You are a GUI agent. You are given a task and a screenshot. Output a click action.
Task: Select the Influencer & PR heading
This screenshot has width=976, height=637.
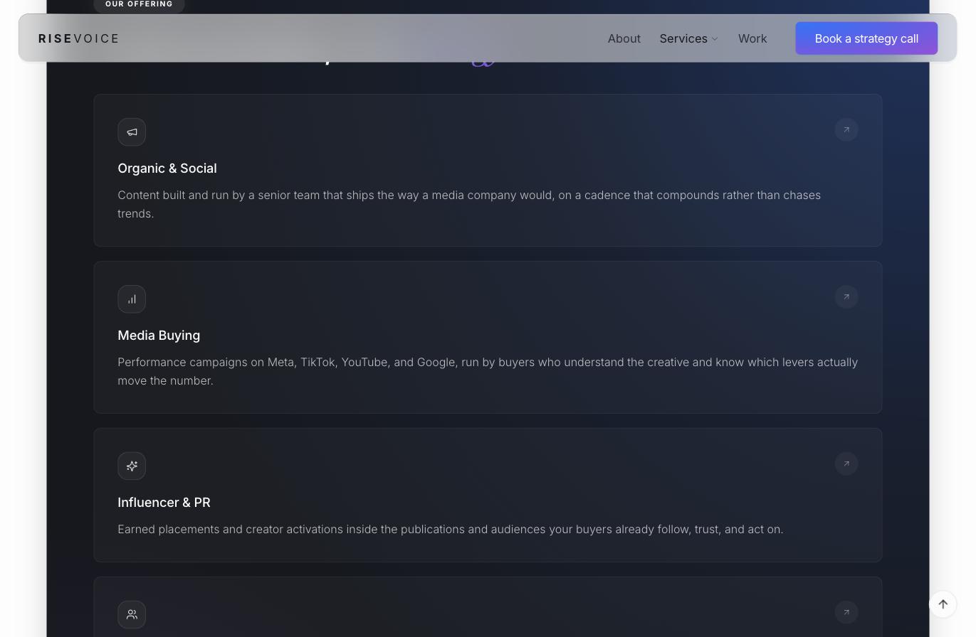coord(164,503)
